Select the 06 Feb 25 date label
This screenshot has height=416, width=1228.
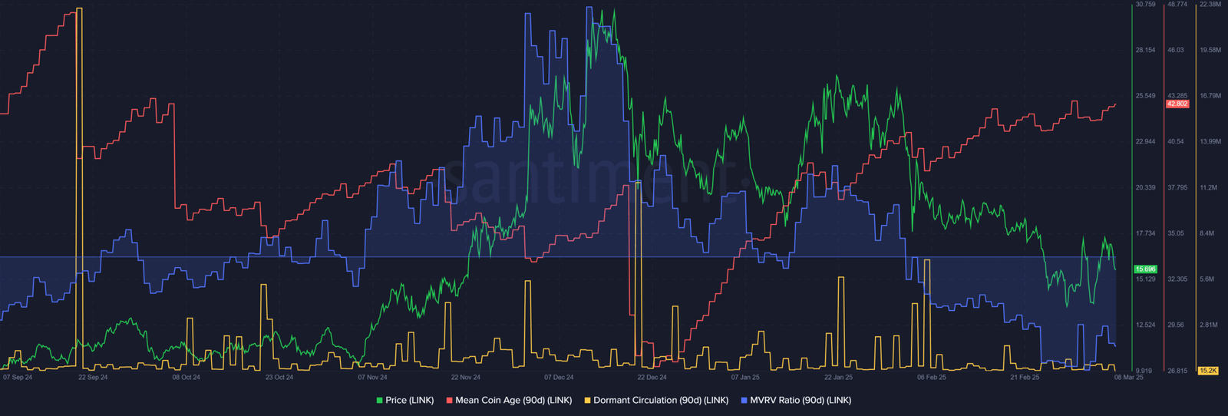[931, 378]
